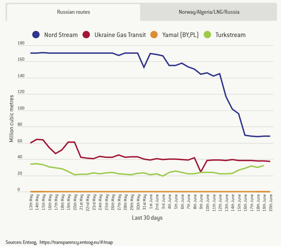Open the Norway/Algeria/LNG/Russia tab
The height and width of the screenshot is (246, 281).
209,12
